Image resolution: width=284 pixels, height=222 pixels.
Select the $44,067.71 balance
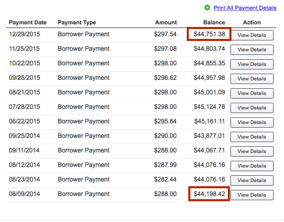click(210, 150)
